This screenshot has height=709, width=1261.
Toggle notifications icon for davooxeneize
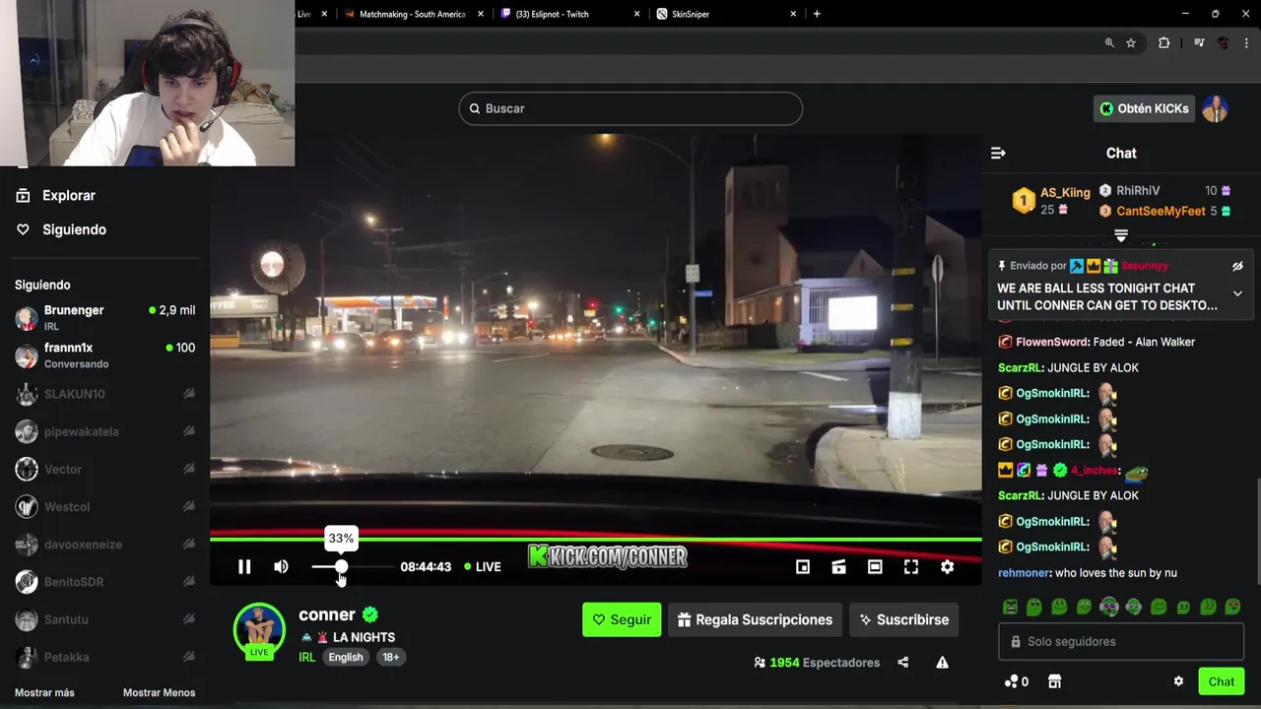188,544
